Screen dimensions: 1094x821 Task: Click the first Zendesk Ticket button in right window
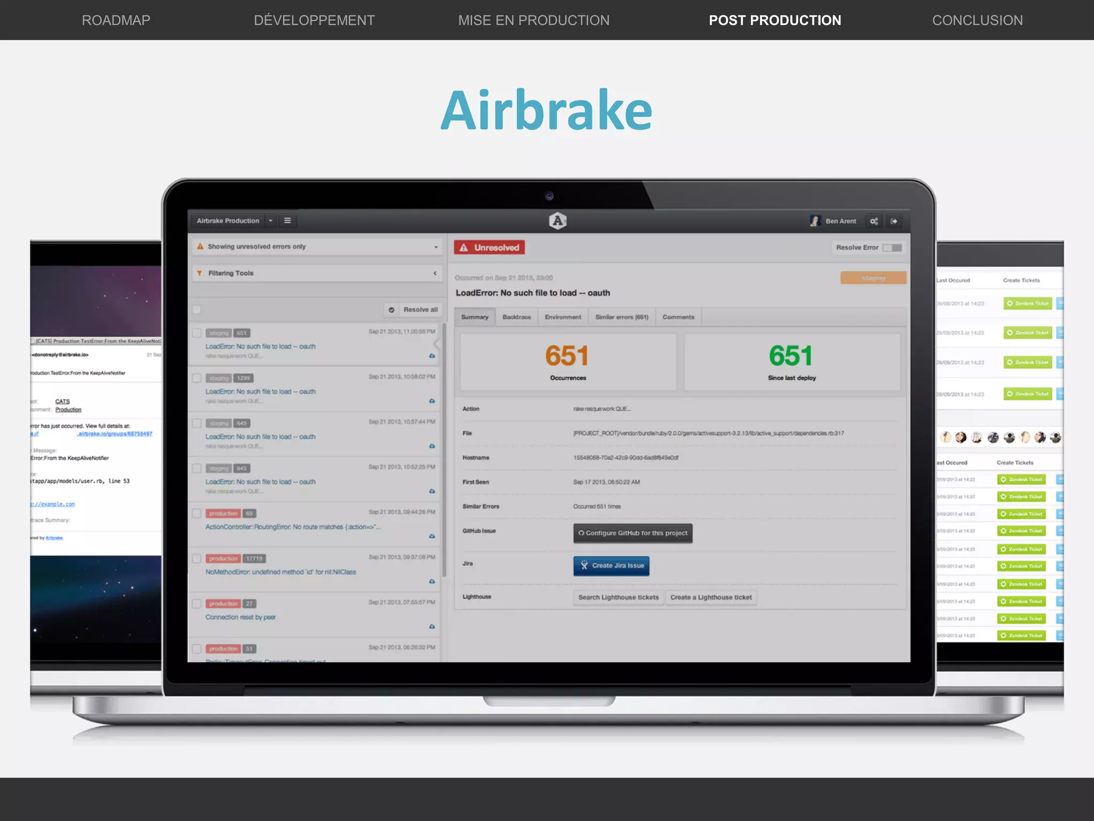1028,304
